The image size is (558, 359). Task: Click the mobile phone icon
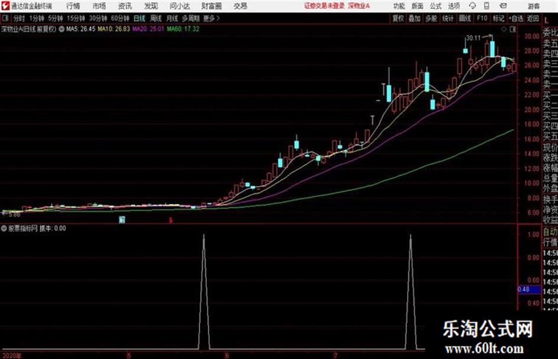click(x=487, y=6)
